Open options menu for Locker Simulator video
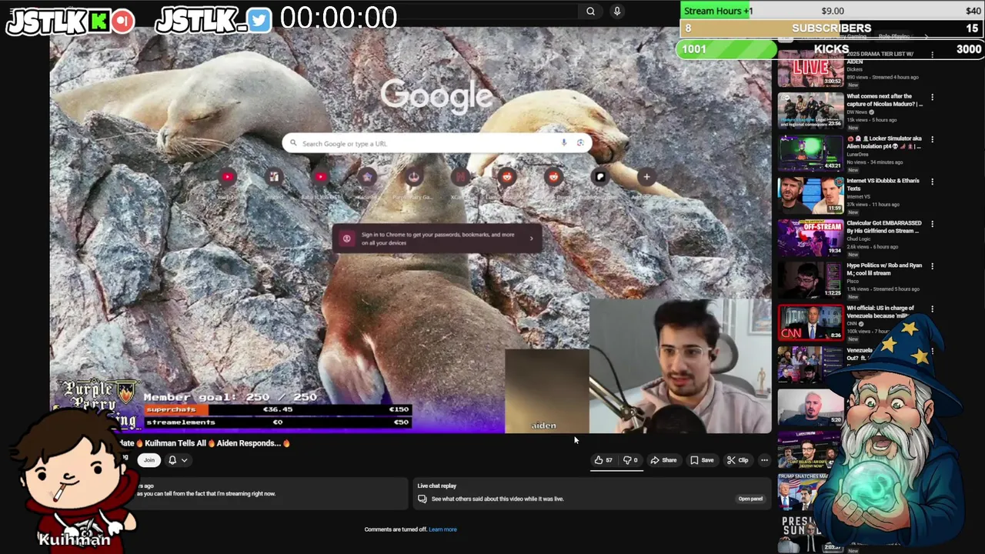 [932, 139]
